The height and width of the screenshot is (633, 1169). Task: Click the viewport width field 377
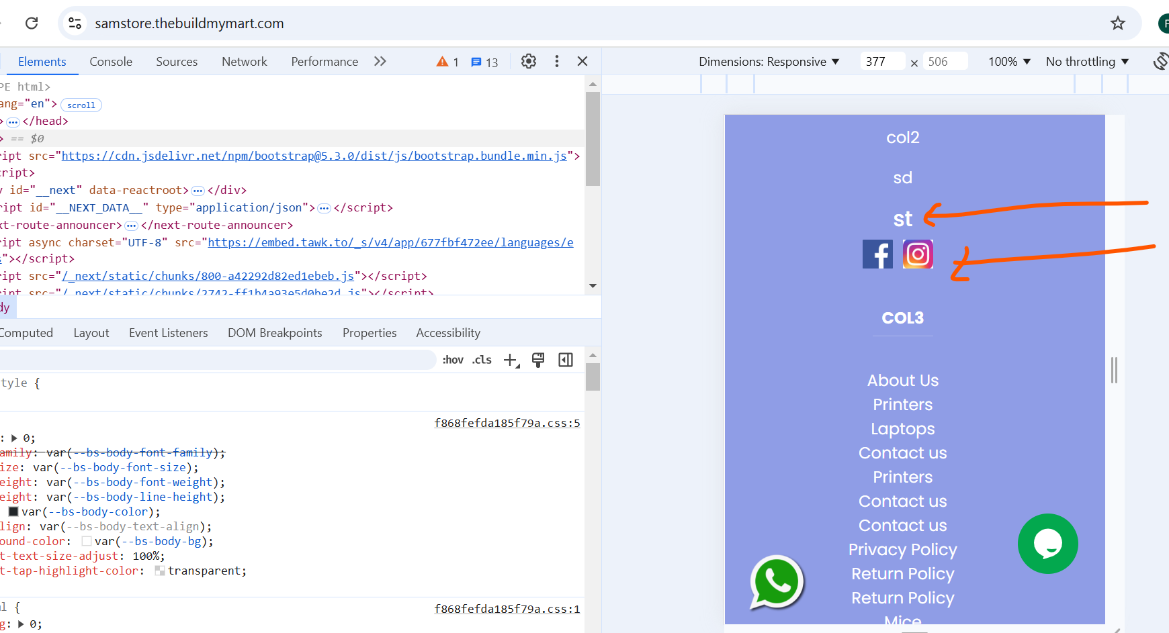click(882, 62)
